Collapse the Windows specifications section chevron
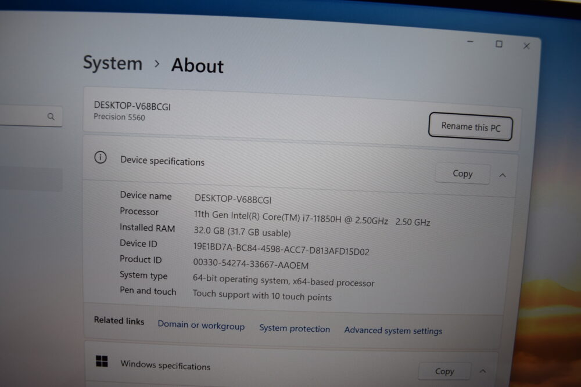Image resolution: width=581 pixels, height=387 pixels. (482, 371)
